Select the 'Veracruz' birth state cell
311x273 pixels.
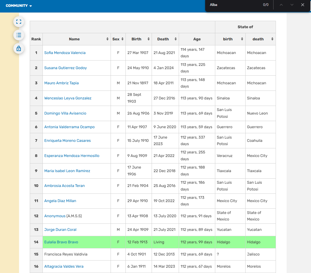point(230,156)
